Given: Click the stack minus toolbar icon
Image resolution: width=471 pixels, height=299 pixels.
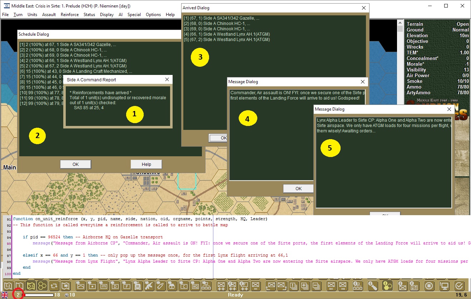Looking at the screenshot, I should (316, 285).
